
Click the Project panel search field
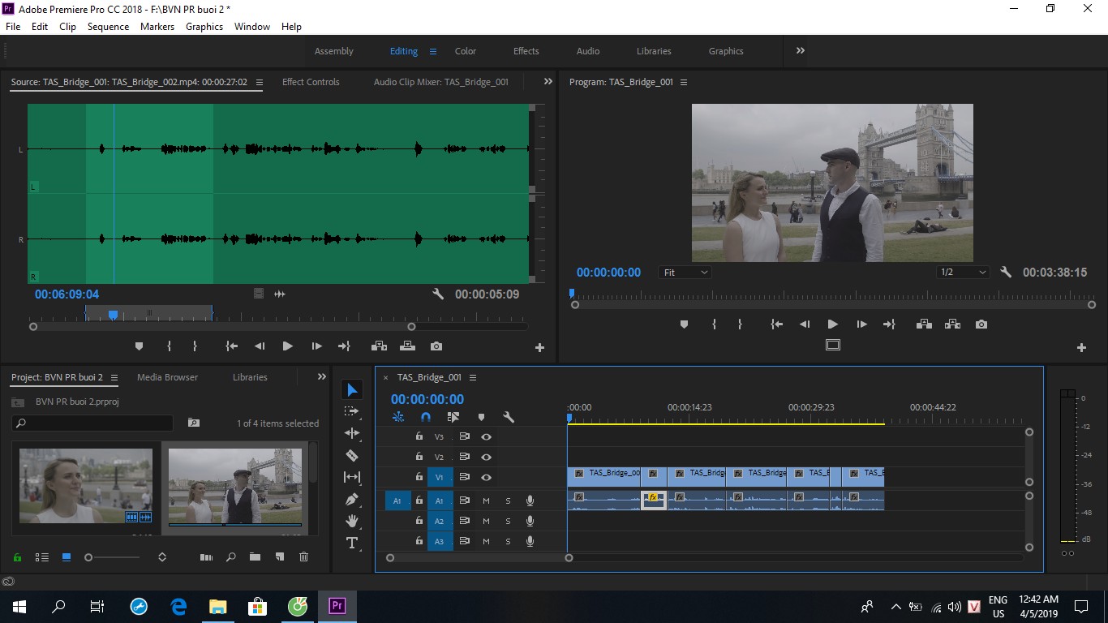coord(92,423)
